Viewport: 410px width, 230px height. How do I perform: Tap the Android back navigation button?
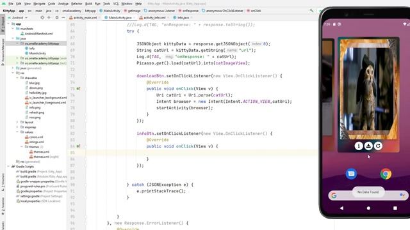(x=341, y=208)
